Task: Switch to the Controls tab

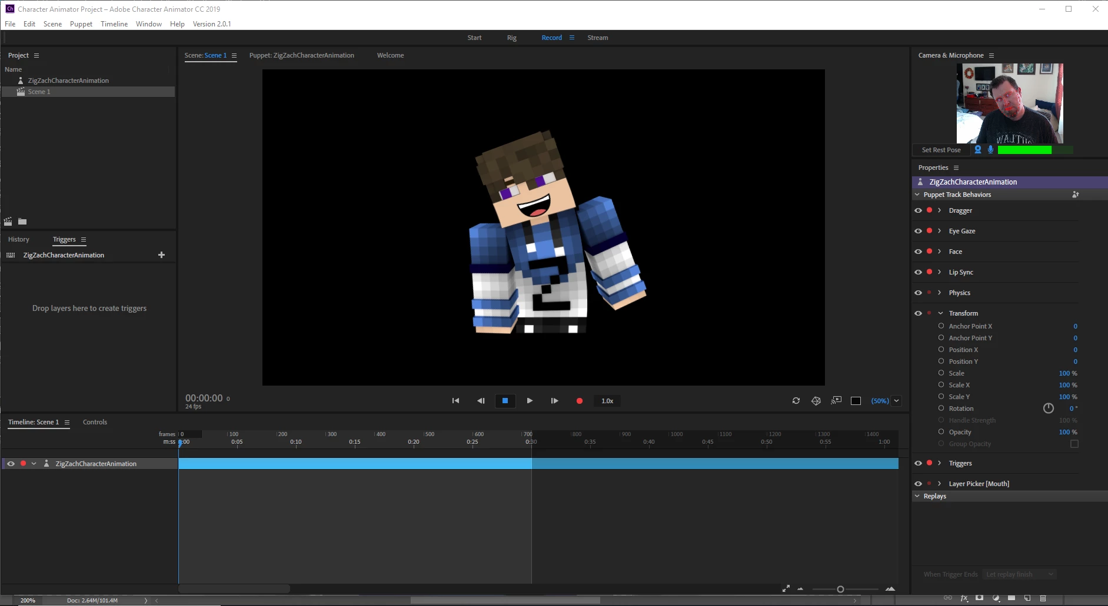Action: (95, 422)
